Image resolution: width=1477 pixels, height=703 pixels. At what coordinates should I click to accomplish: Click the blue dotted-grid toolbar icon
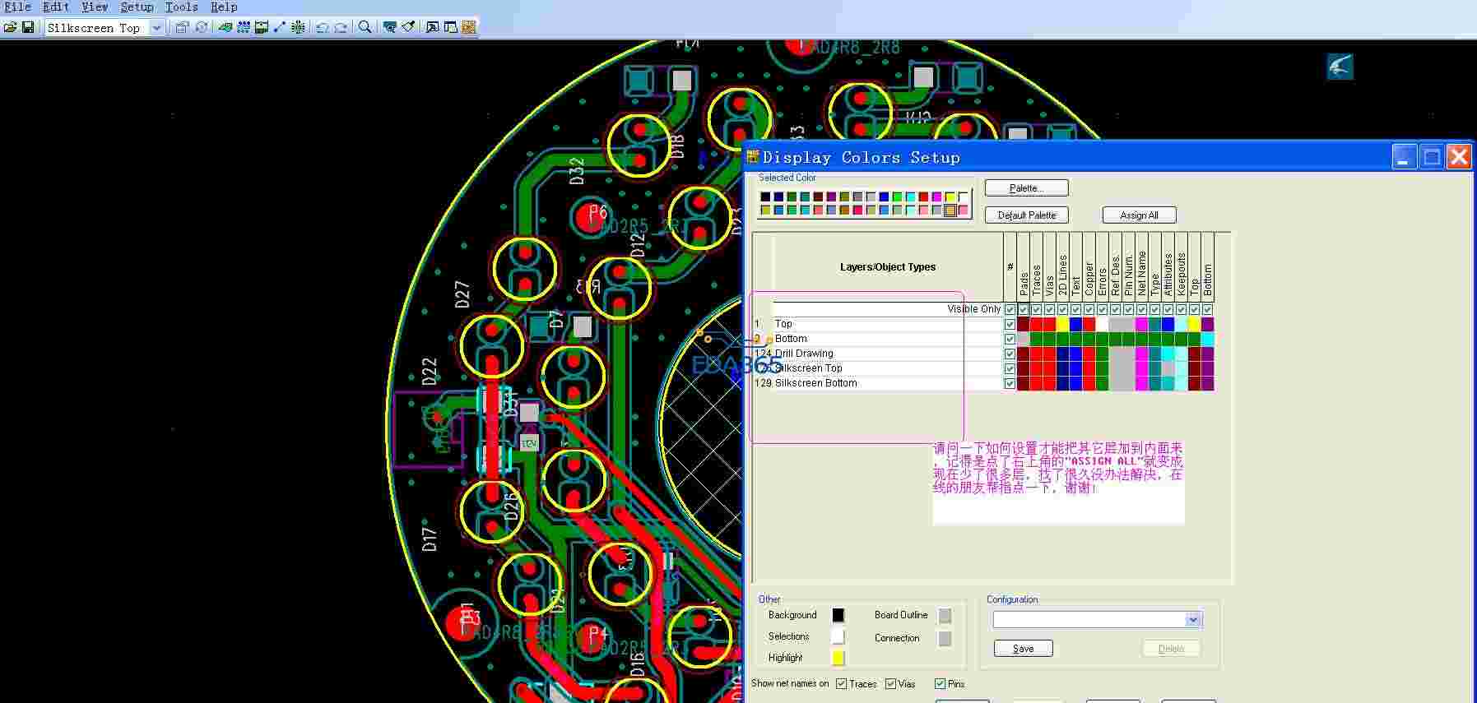[x=244, y=27]
